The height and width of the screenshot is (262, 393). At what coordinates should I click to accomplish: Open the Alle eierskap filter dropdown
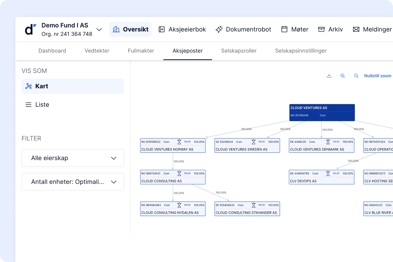[x=73, y=158]
